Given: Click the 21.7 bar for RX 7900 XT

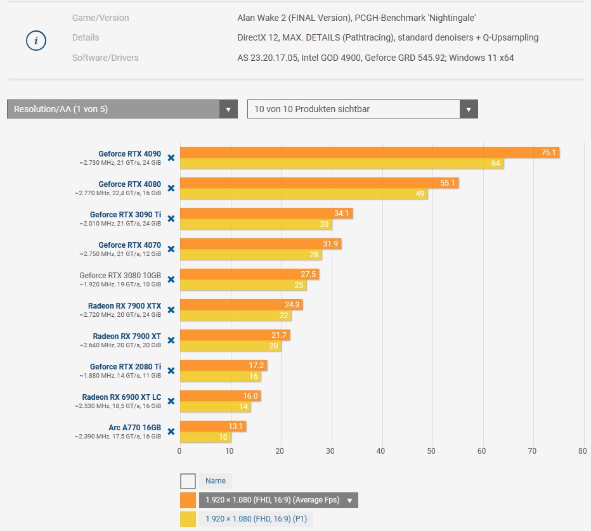Looking at the screenshot, I should click(235, 335).
